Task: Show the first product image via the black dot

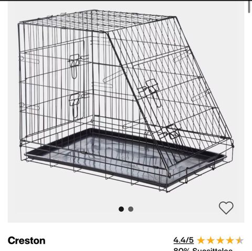Action: [121, 209]
